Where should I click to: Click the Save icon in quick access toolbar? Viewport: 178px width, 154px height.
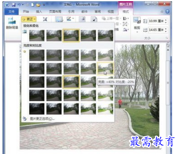click(x=13, y=5)
